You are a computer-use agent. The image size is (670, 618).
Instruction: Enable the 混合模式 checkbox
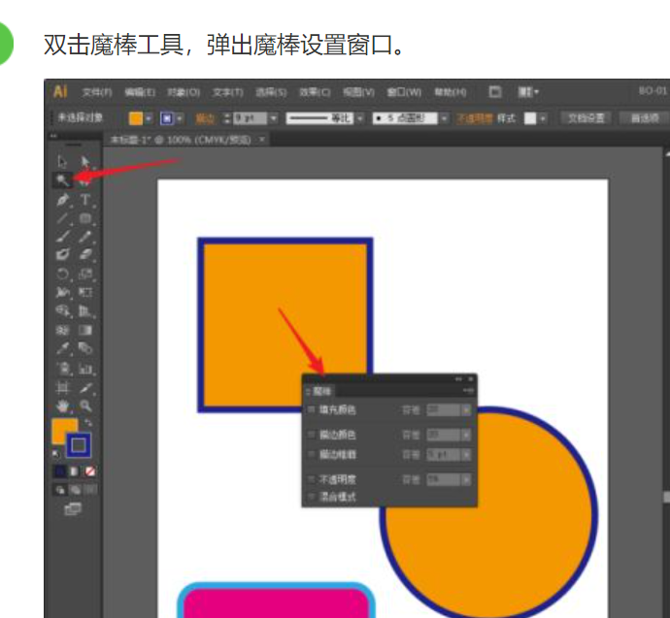point(312,497)
